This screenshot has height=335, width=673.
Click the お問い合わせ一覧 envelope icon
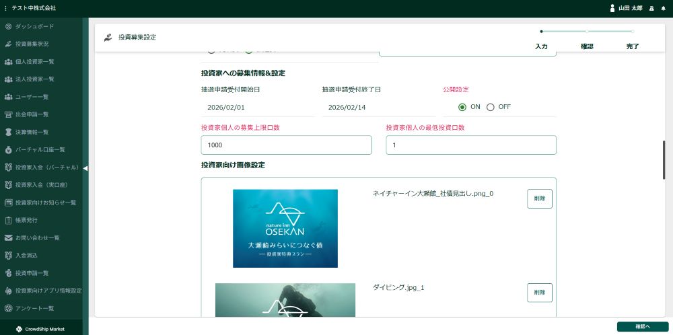point(8,237)
